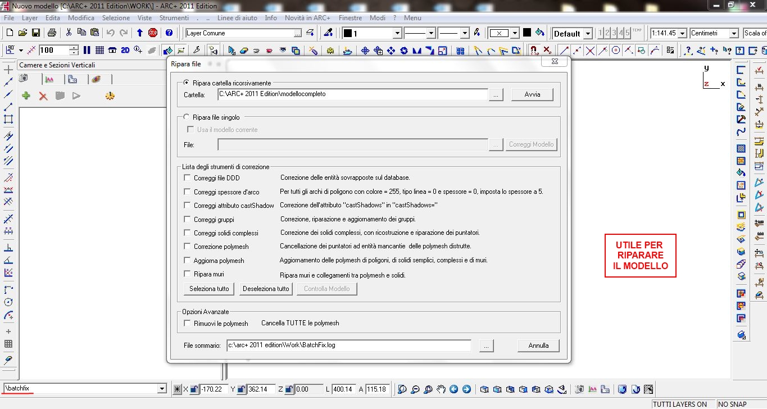
Task: Click 'Seleziona tutto' button
Action: click(x=209, y=289)
